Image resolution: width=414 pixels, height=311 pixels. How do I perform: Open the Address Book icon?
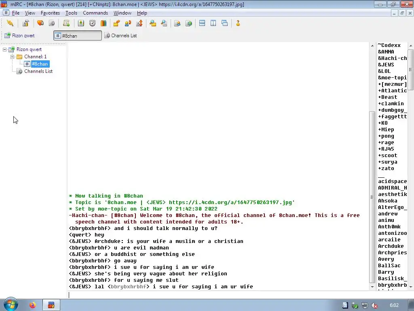click(x=81, y=23)
